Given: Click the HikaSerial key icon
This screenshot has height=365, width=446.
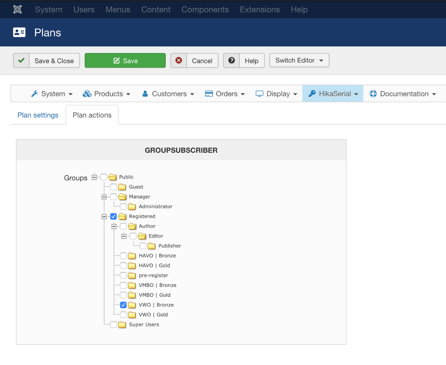Looking at the screenshot, I should 312,94.
